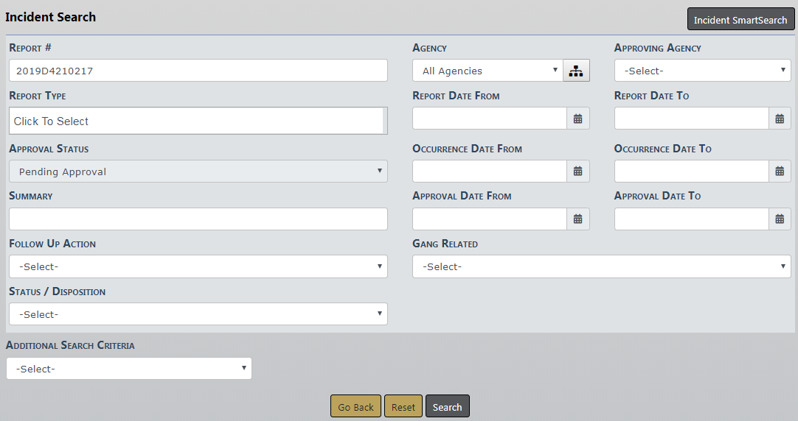Click the Go Back button
The height and width of the screenshot is (421, 798).
tap(355, 407)
